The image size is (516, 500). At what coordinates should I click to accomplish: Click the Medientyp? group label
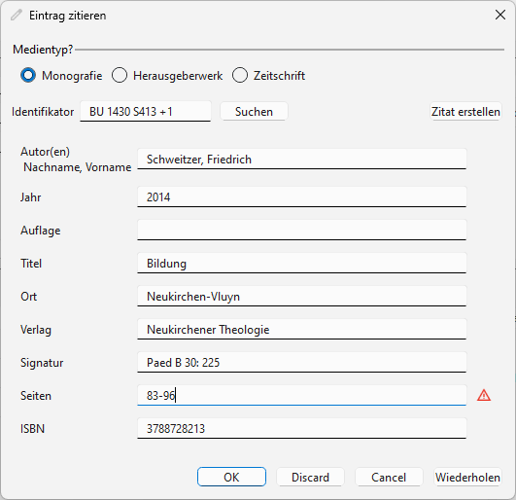43,50
